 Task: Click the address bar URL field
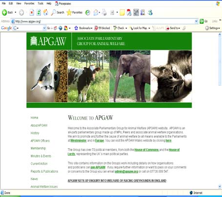104,21
